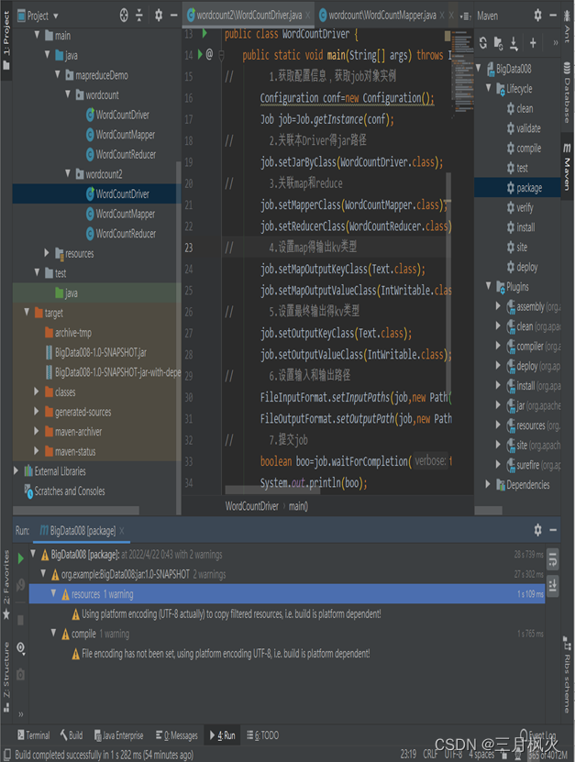Toggle soft-wrap icon in Run panel

tap(553, 560)
